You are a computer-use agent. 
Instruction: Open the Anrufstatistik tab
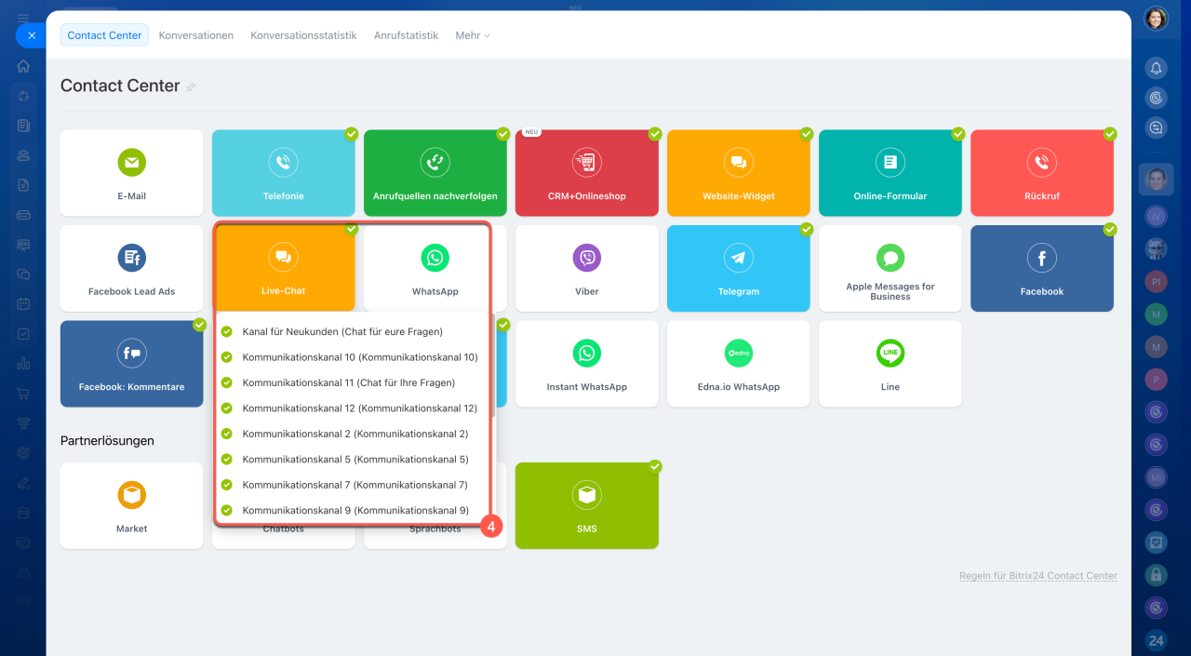(406, 35)
